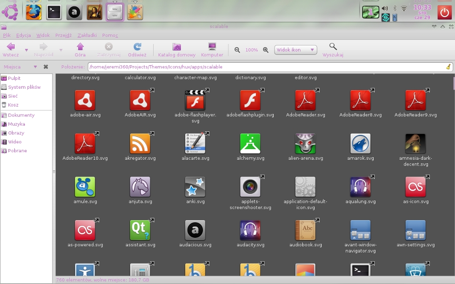Select the as-powered.svg icon

(85, 230)
